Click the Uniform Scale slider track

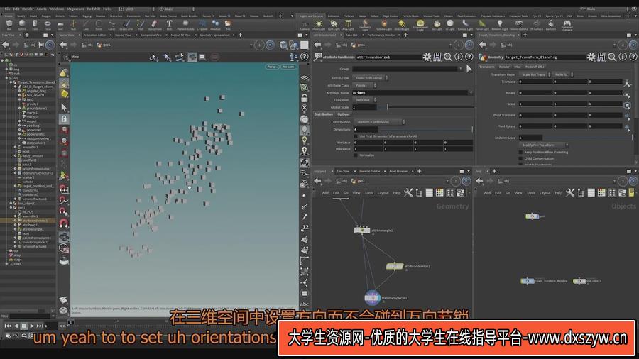click(x=587, y=138)
